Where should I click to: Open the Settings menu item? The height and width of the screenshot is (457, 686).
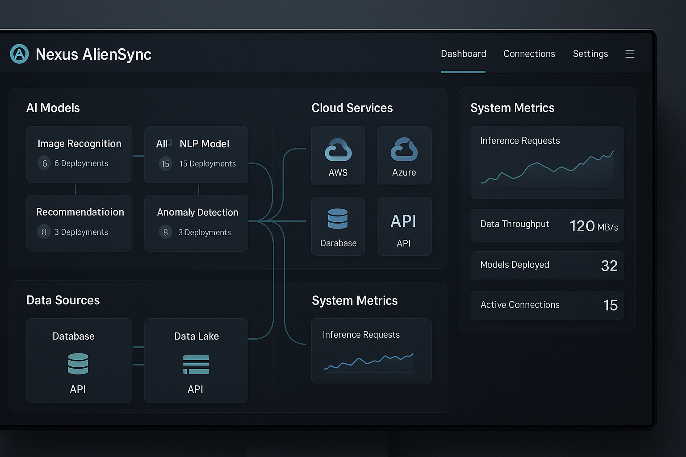590,54
